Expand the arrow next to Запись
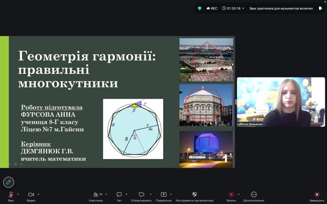 point(239,195)
